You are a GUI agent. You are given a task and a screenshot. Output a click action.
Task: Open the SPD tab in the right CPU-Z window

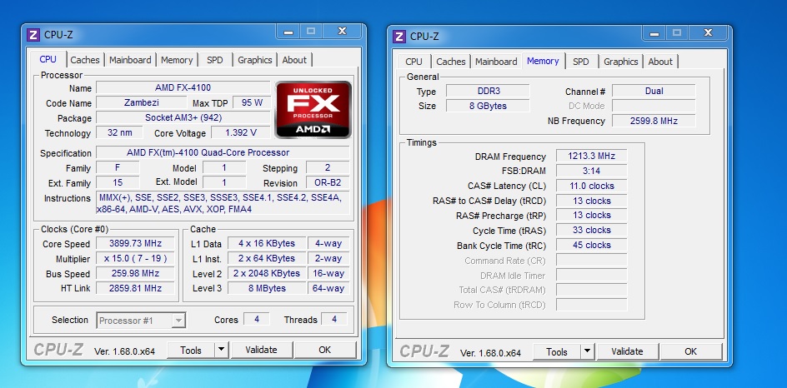click(x=581, y=61)
